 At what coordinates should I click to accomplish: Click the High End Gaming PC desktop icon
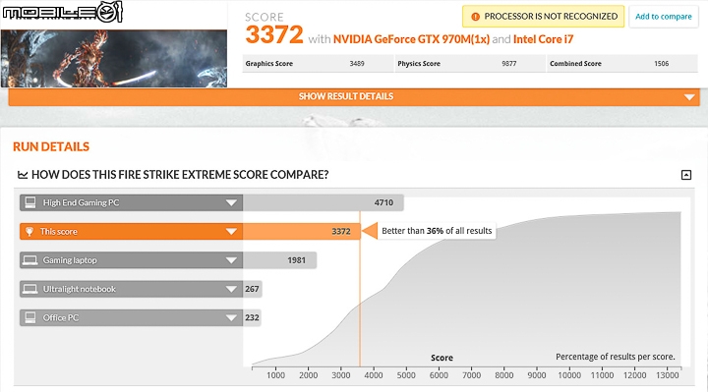(x=30, y=202)
